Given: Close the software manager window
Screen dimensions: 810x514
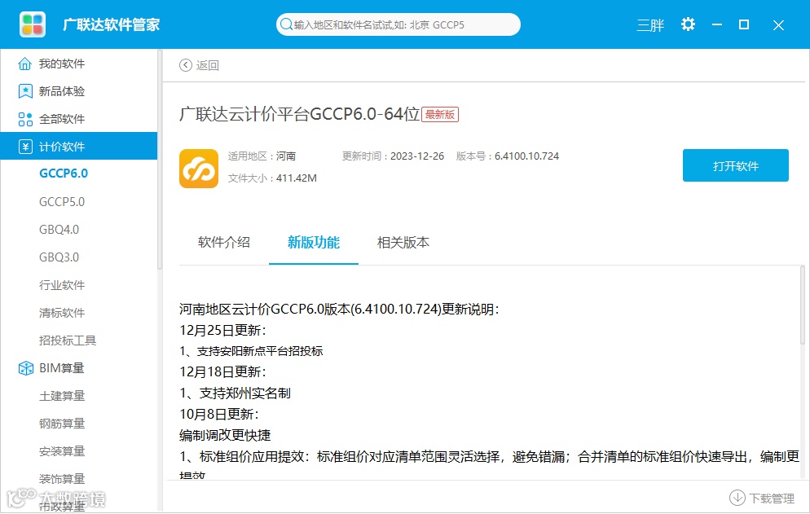Looking at the screenshot, I should click(778, 24).
